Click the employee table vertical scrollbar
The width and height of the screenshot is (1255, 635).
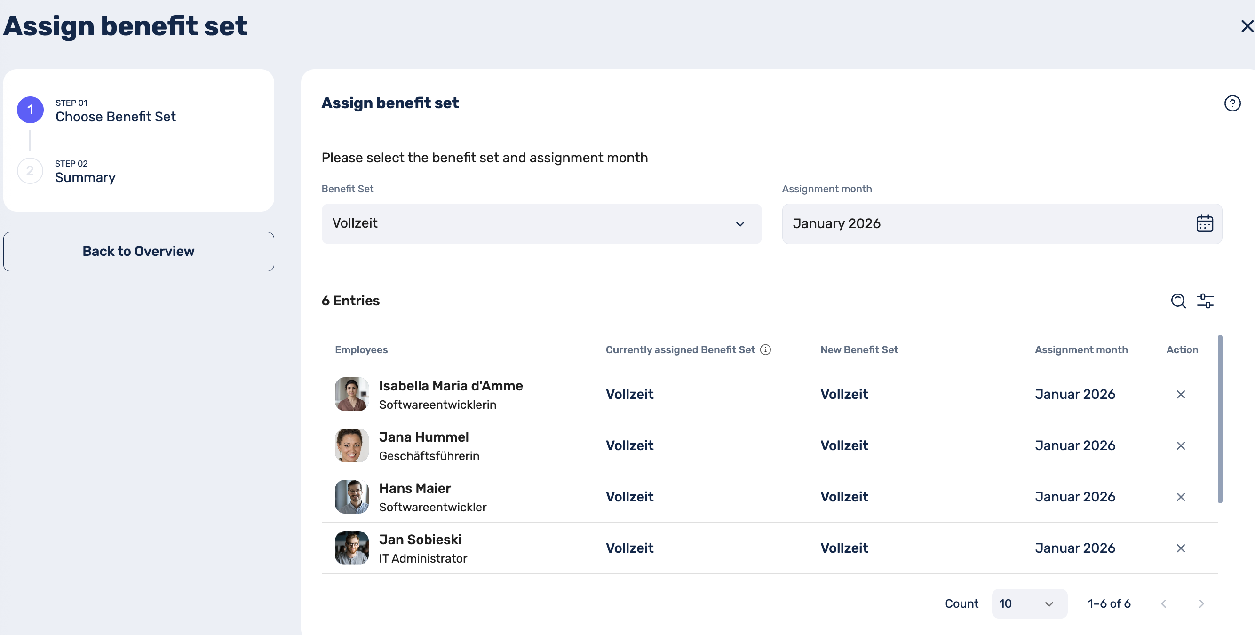[x=1219, y=419]
